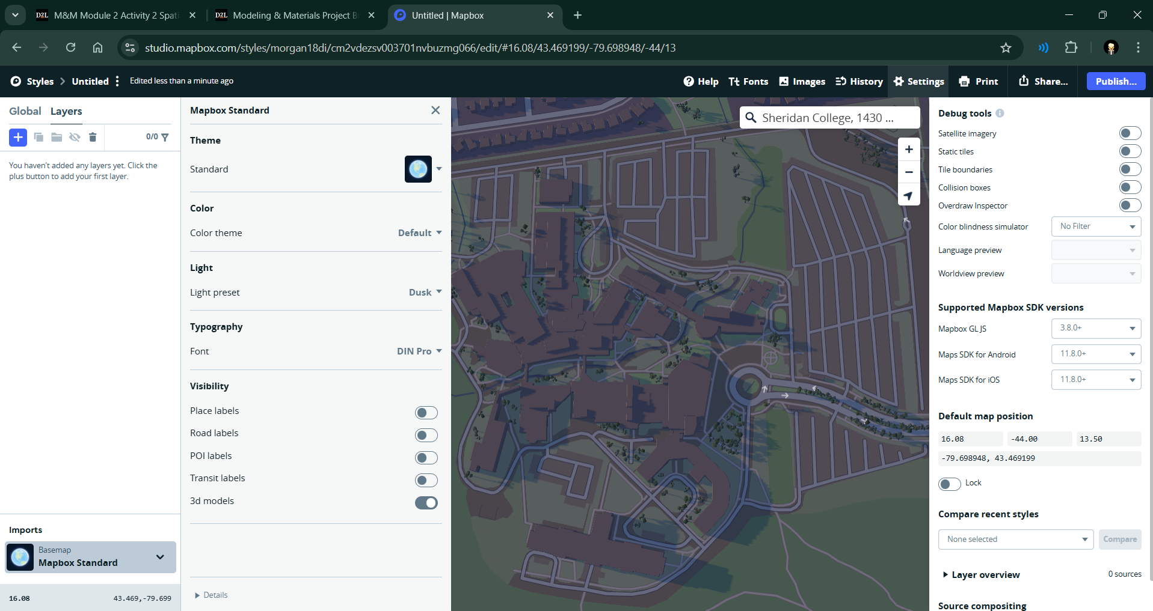Click the Sheridan College search field
Image resolution: width=1153 pixels, height=611 pixels.
point(829,118)
